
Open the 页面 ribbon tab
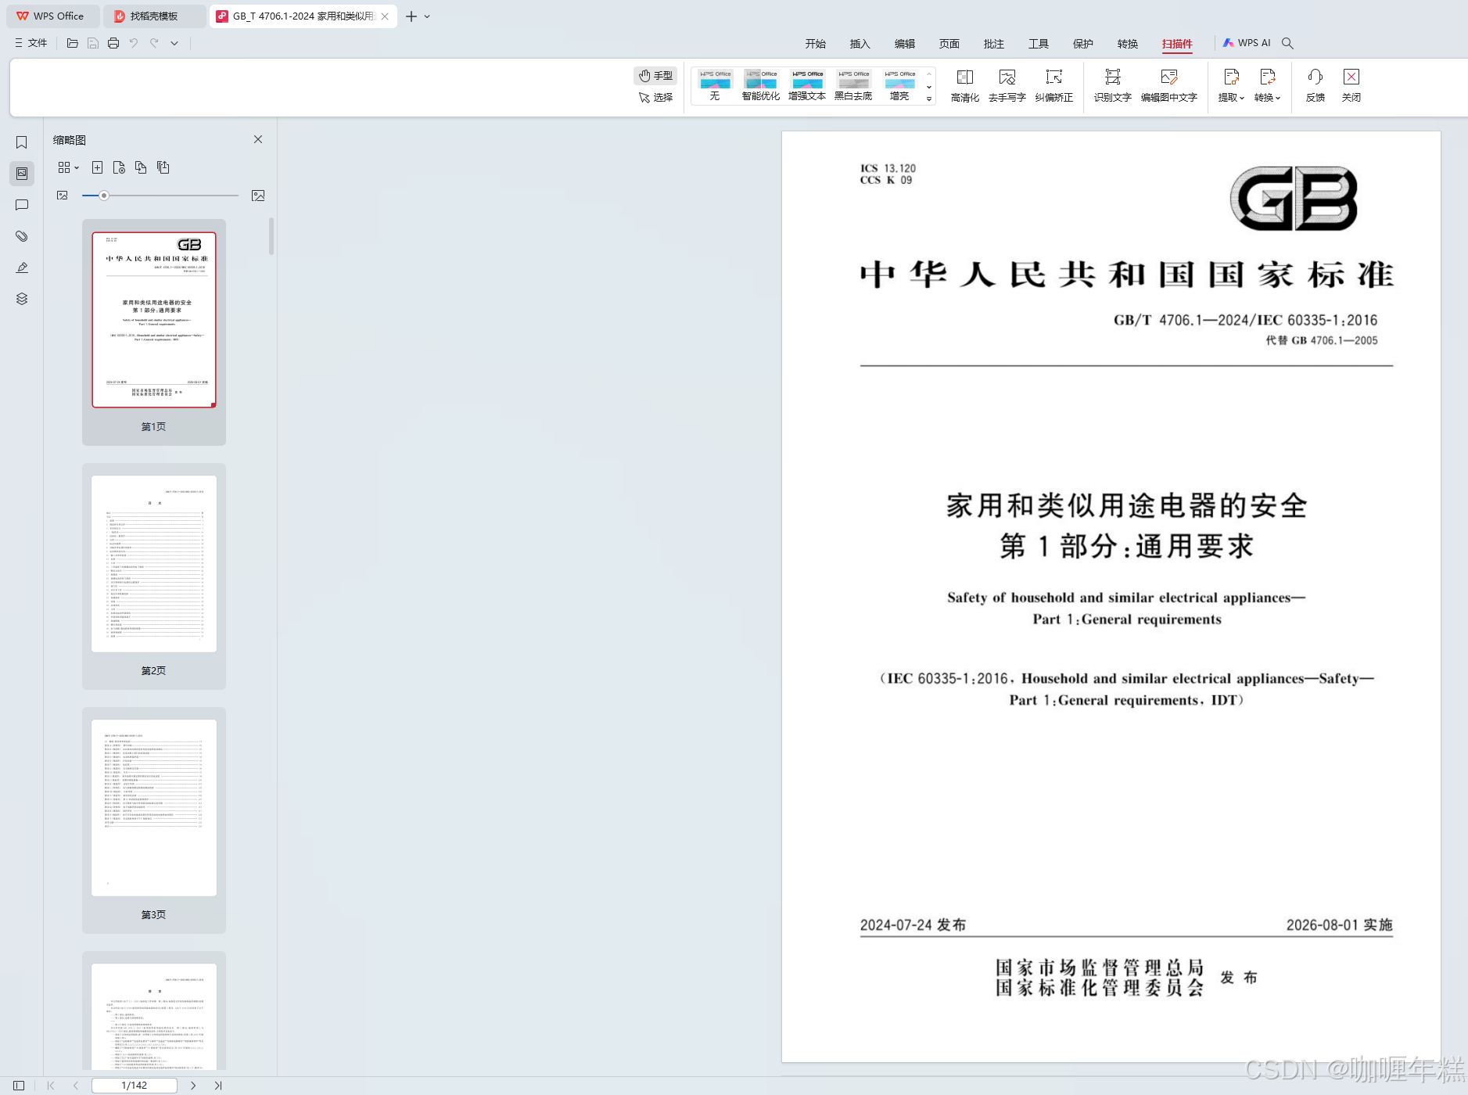pos(949,44)
